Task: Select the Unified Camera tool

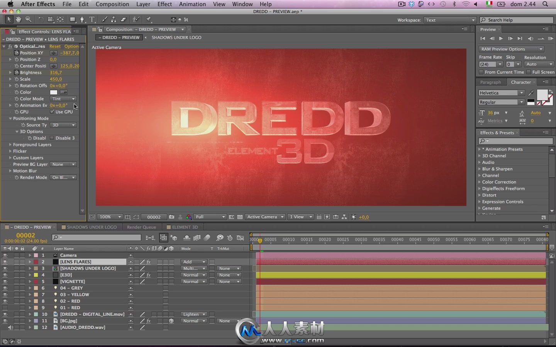Action: 51,19
